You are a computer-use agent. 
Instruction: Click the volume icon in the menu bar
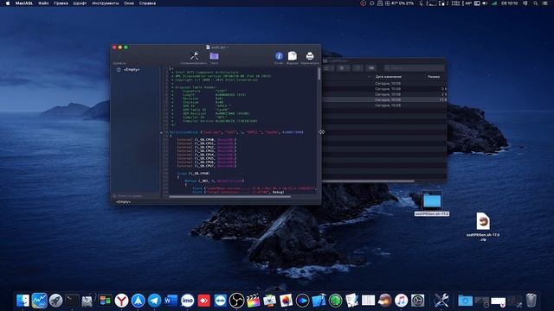pyautogui.click(x=485, y=3)
